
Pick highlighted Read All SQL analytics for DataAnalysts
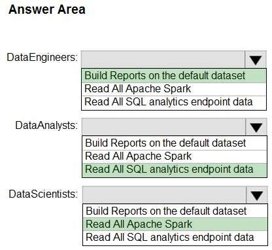coord(175,170)
